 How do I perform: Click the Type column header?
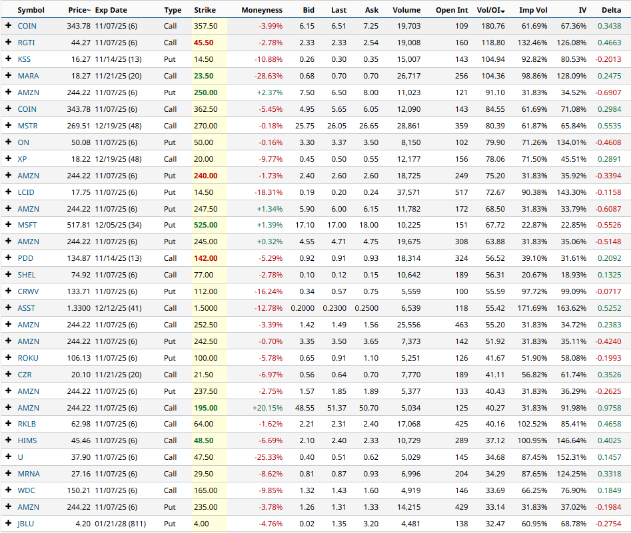tap(173, 10)
